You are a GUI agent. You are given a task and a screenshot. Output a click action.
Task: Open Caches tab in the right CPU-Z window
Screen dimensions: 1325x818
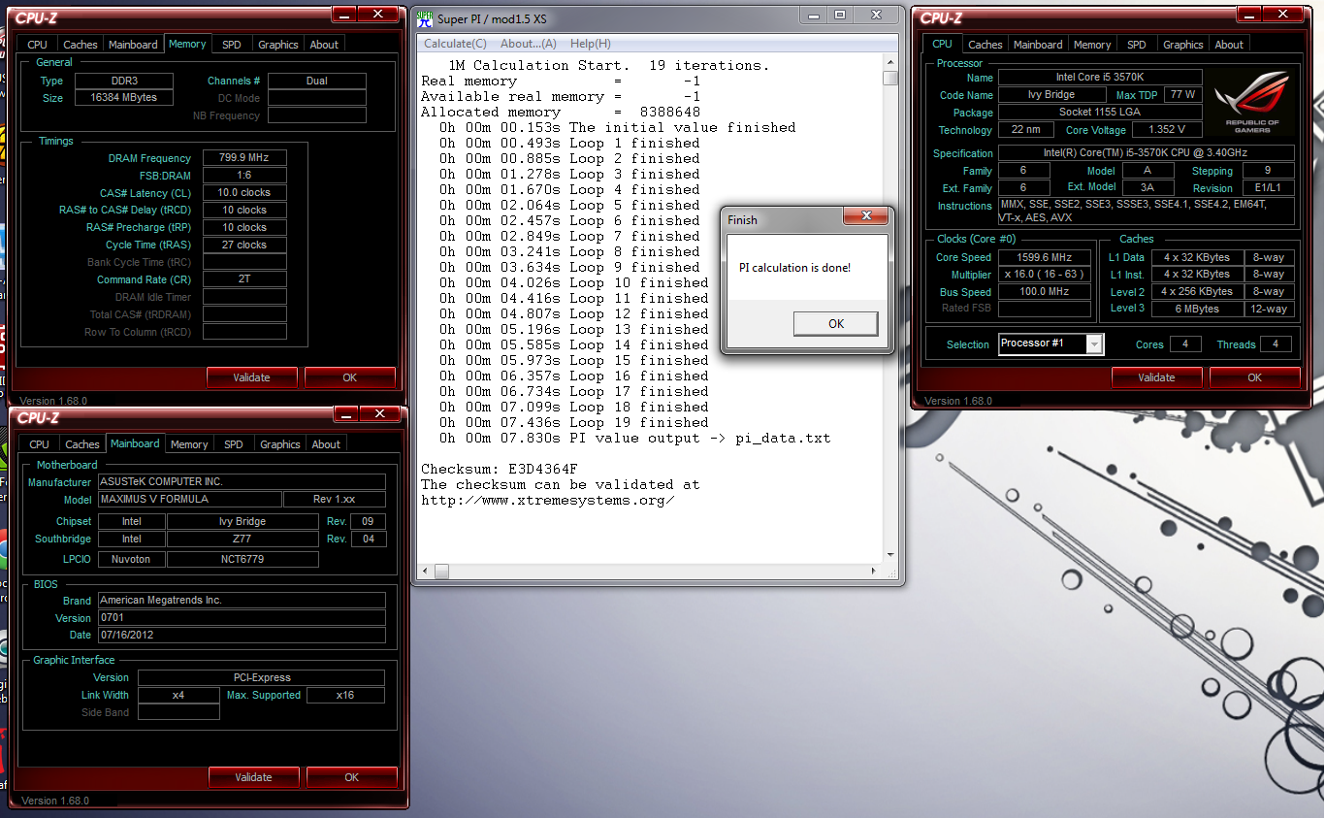(985, 45)
